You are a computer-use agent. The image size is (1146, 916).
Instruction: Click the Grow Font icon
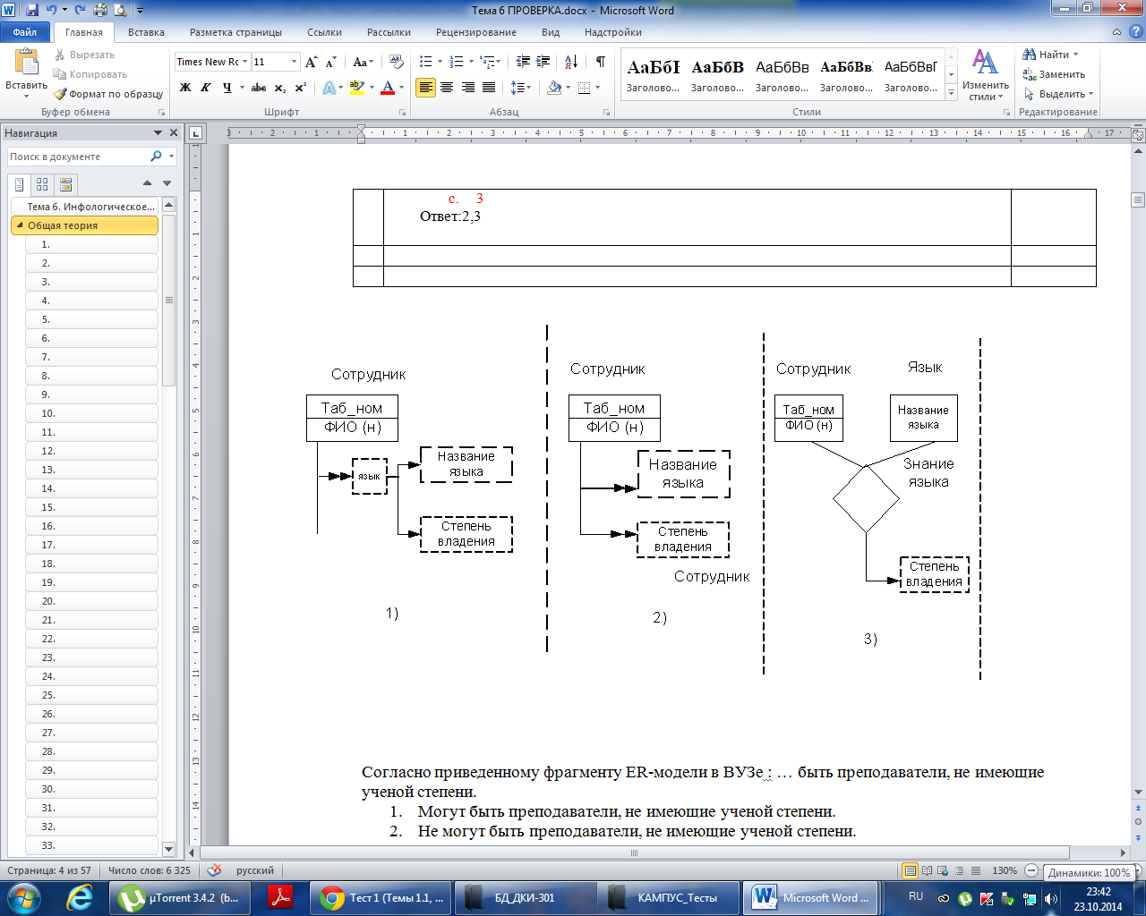coord(311,62)
